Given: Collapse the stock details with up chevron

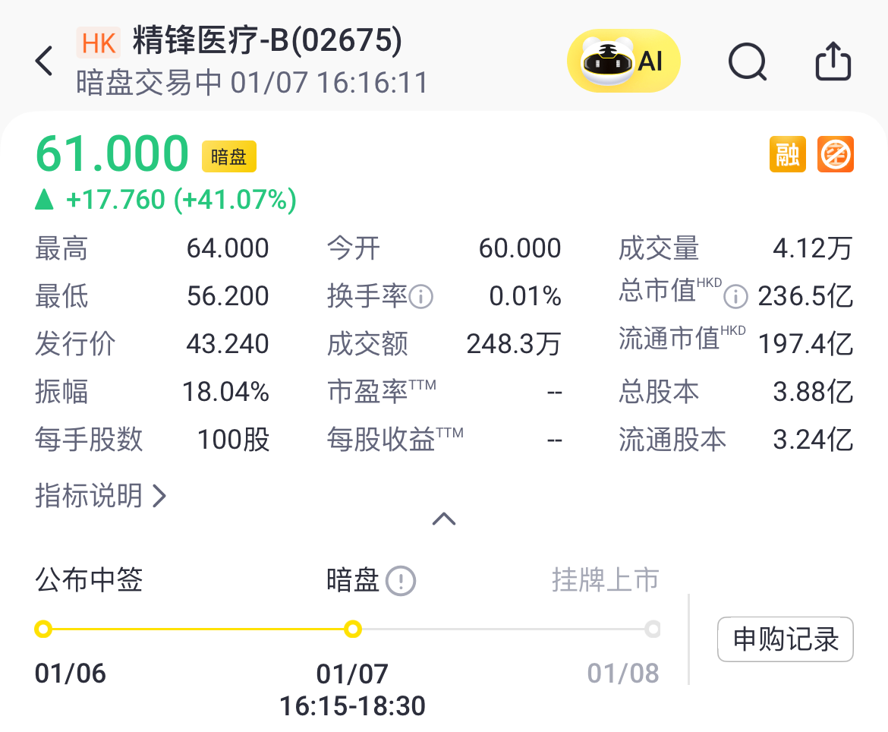Looking at the screenshot, I should point(444,519).
